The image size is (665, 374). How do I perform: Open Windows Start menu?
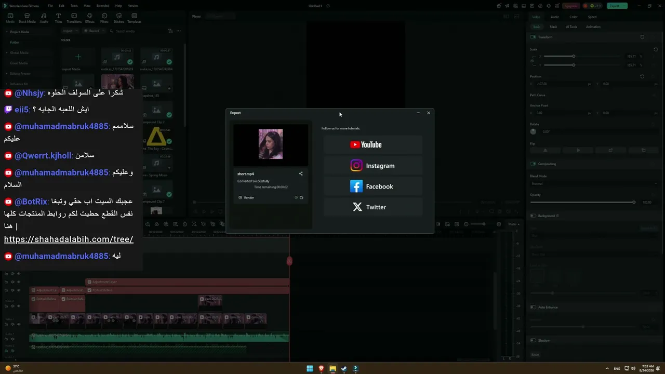click(x=310, y=368)
